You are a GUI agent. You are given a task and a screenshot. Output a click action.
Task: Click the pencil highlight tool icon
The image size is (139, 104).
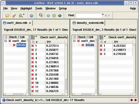coord(14,15)
